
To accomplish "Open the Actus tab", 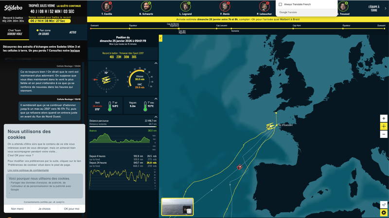I will (x=72, y=32).
